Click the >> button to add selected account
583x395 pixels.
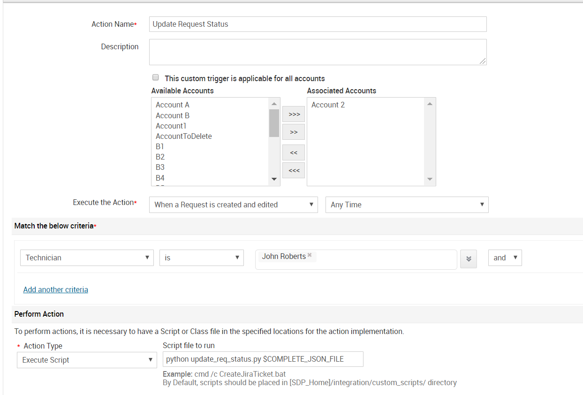tap(293, 132)
